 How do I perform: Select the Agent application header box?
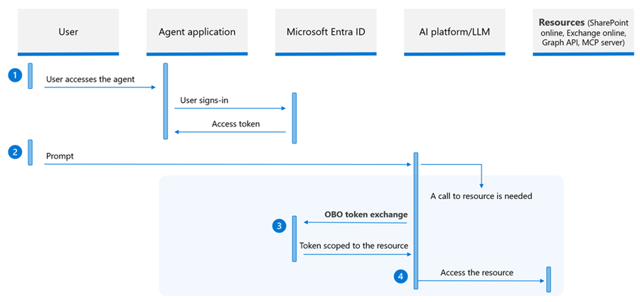(x=197, y=32)
